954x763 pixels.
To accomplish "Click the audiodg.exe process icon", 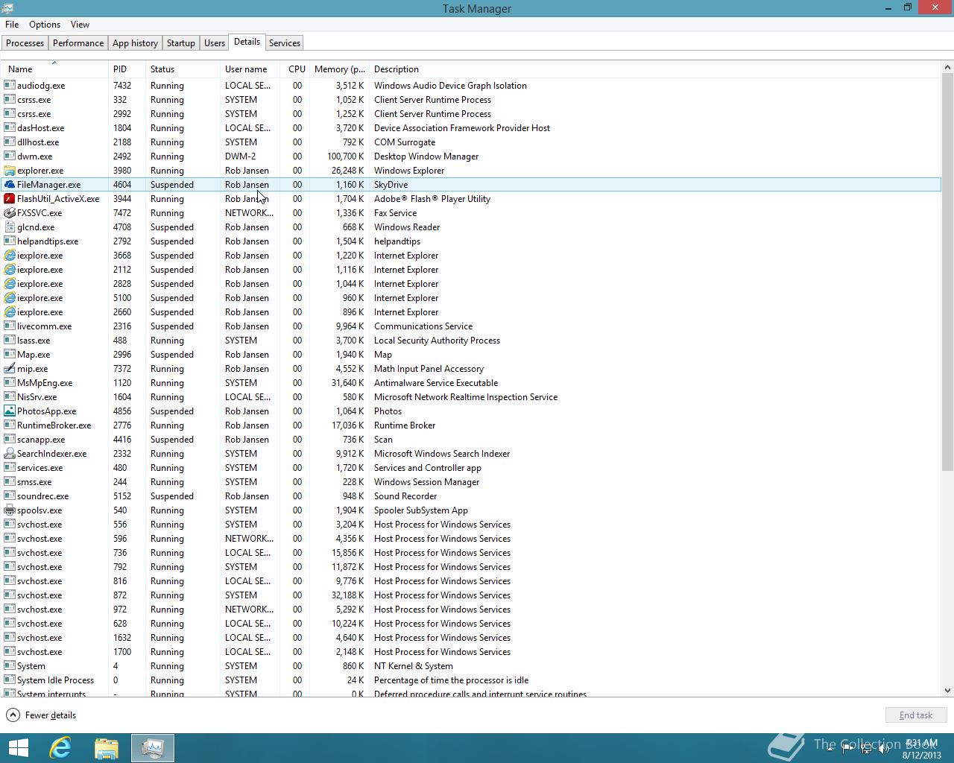I will pyautogui.click(x=10, y=85).
